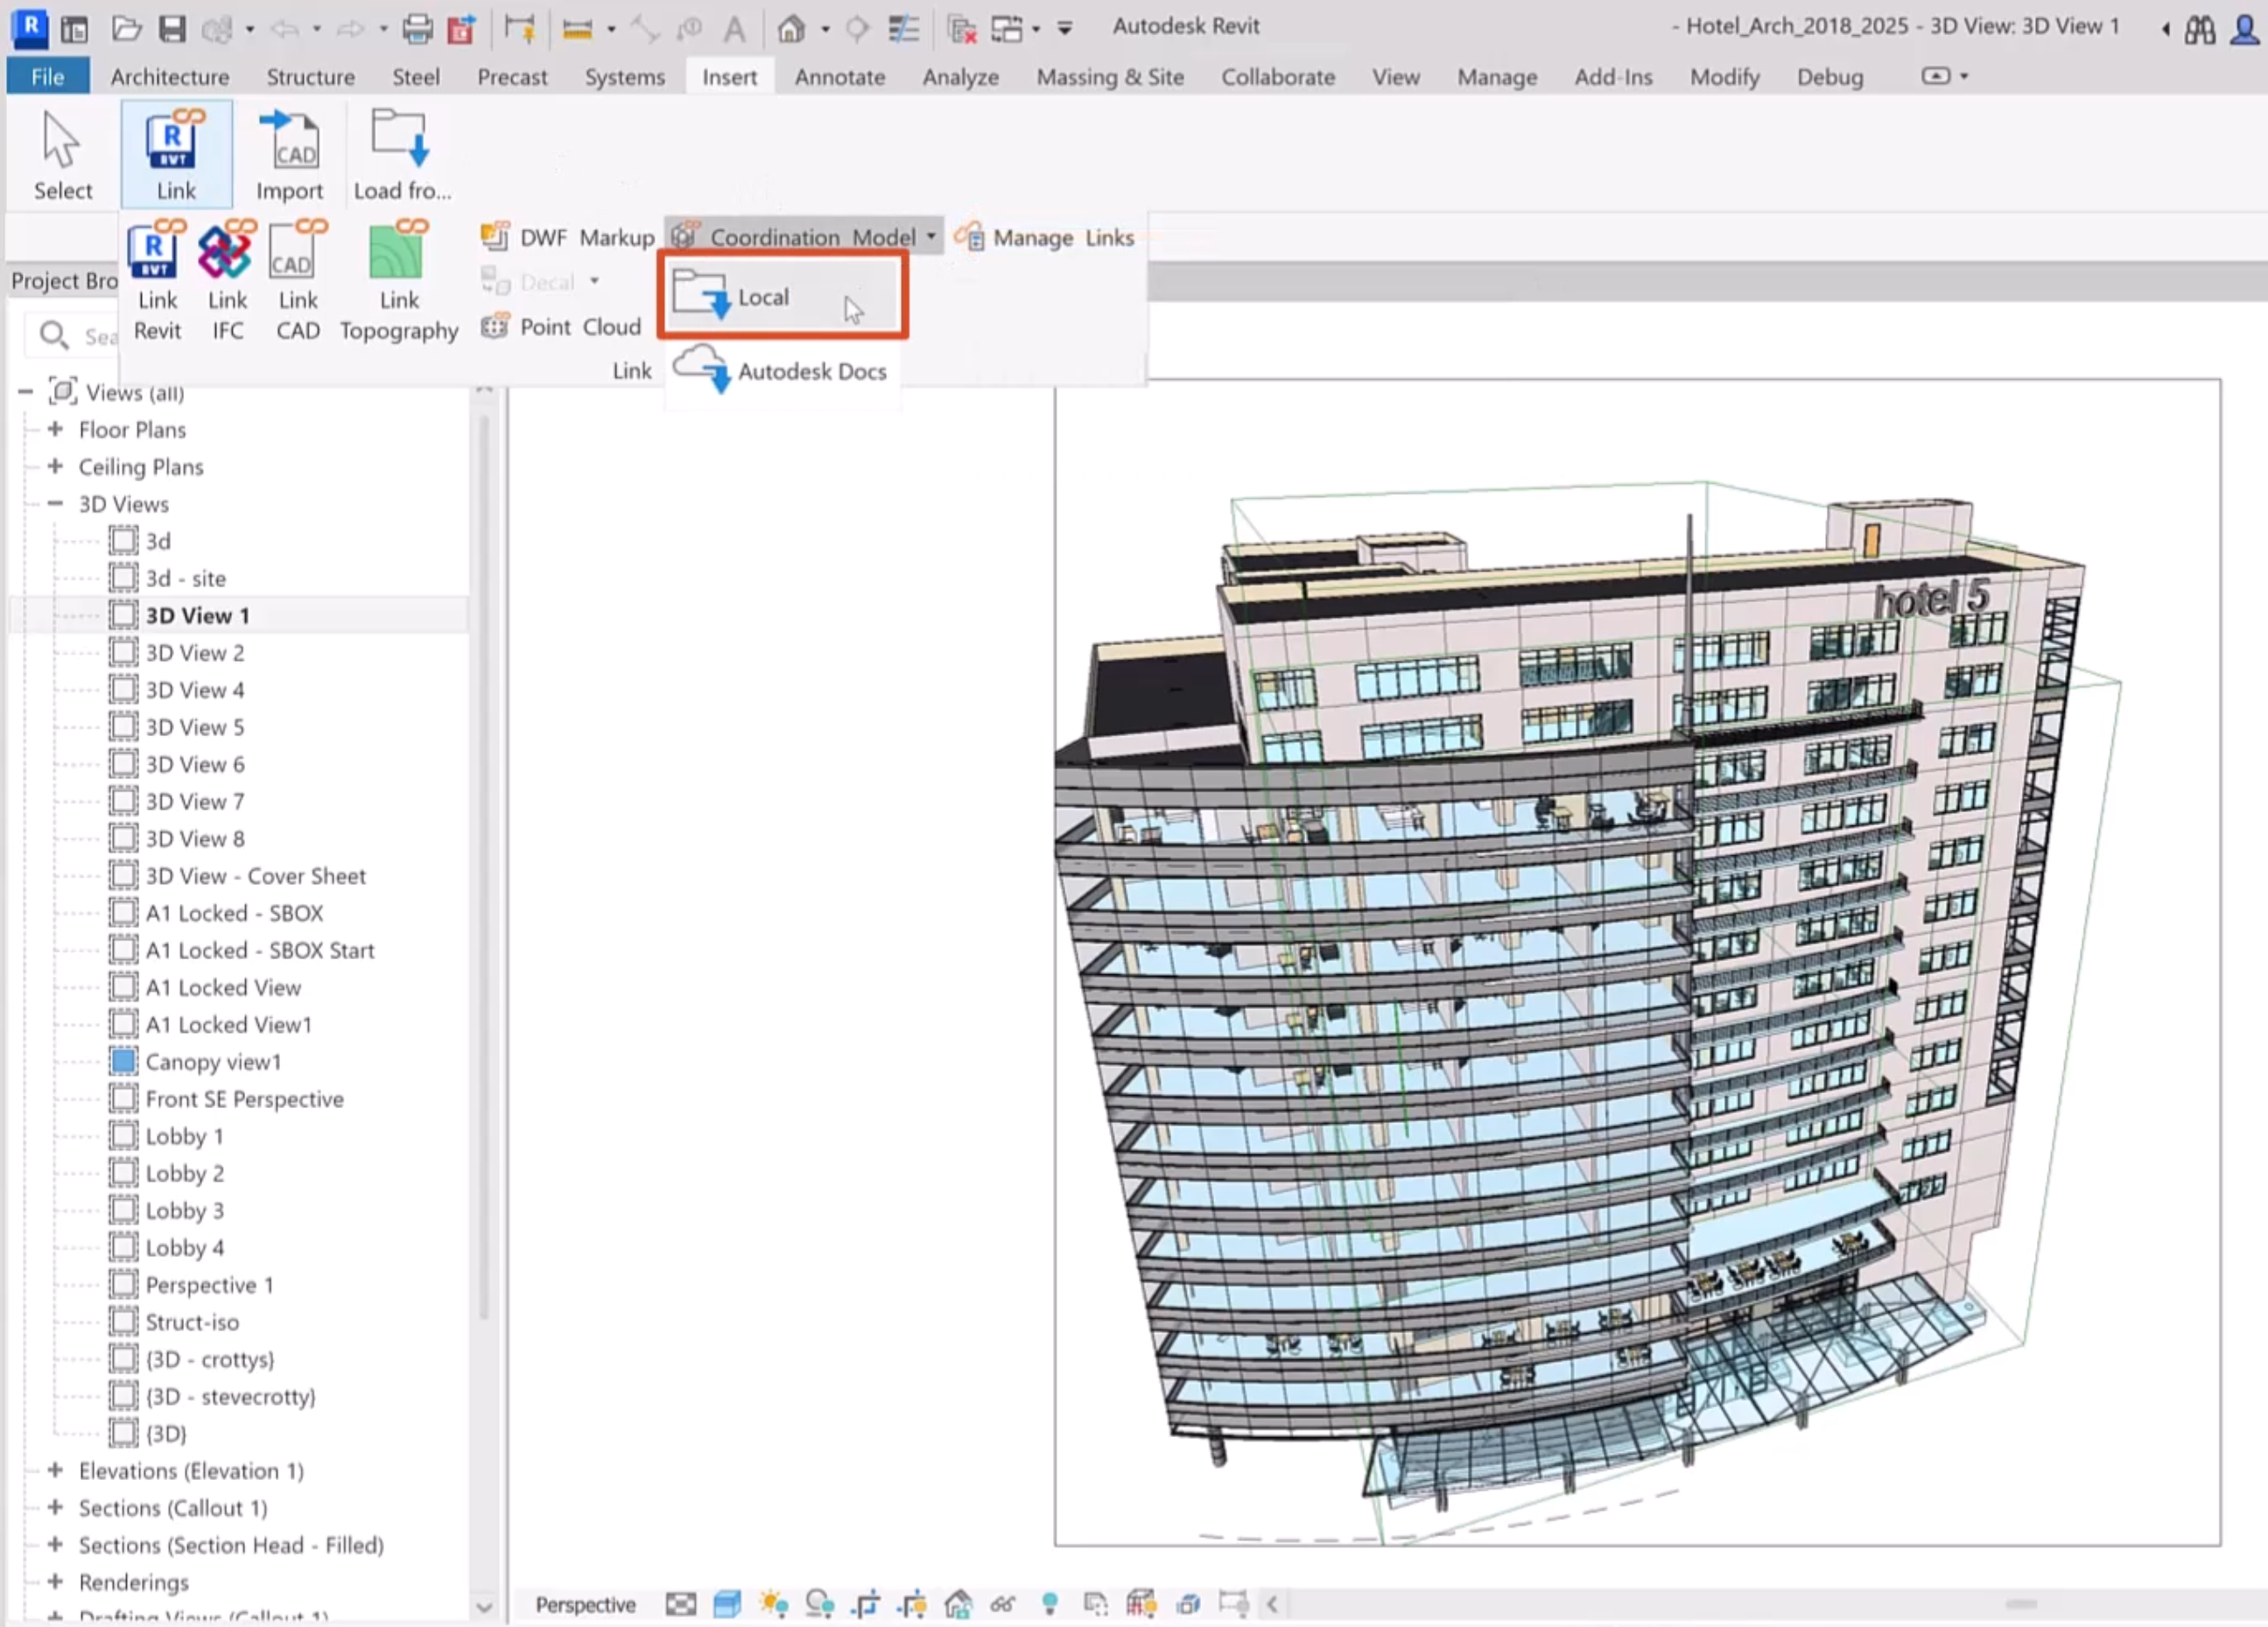Click the Select arrow tool
This screenshot has width=2268, height=1627.
click(62, 154)
